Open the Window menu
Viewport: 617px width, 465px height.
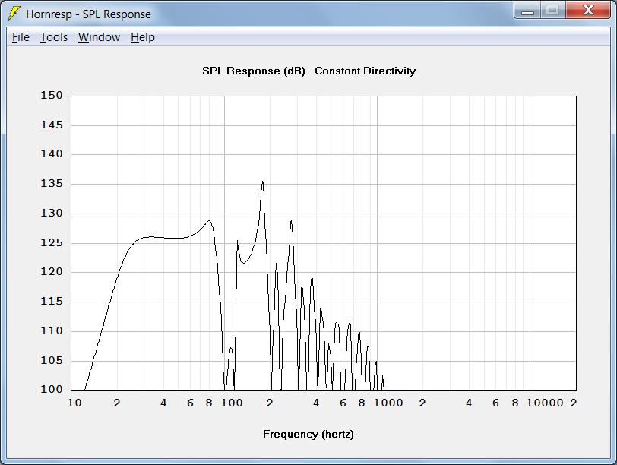click(x=99, y=37)
